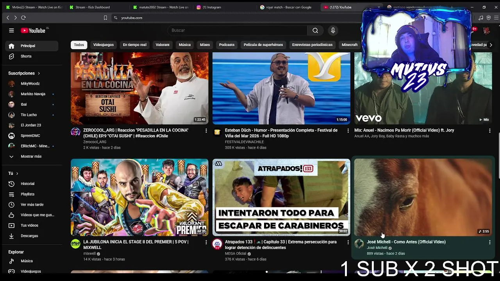Select the En tiempo real chip
The width and height of the screenshot is (500, 281).
pyautogui.click(x=135, y=45)
